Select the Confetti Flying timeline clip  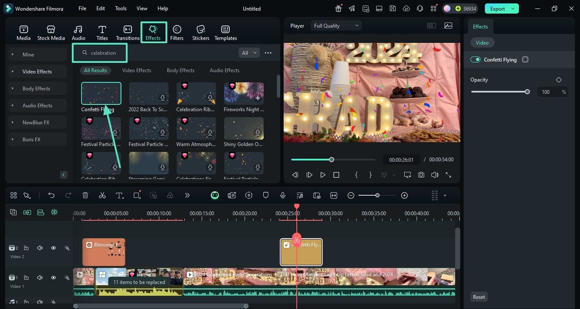[x=301, y=252]
